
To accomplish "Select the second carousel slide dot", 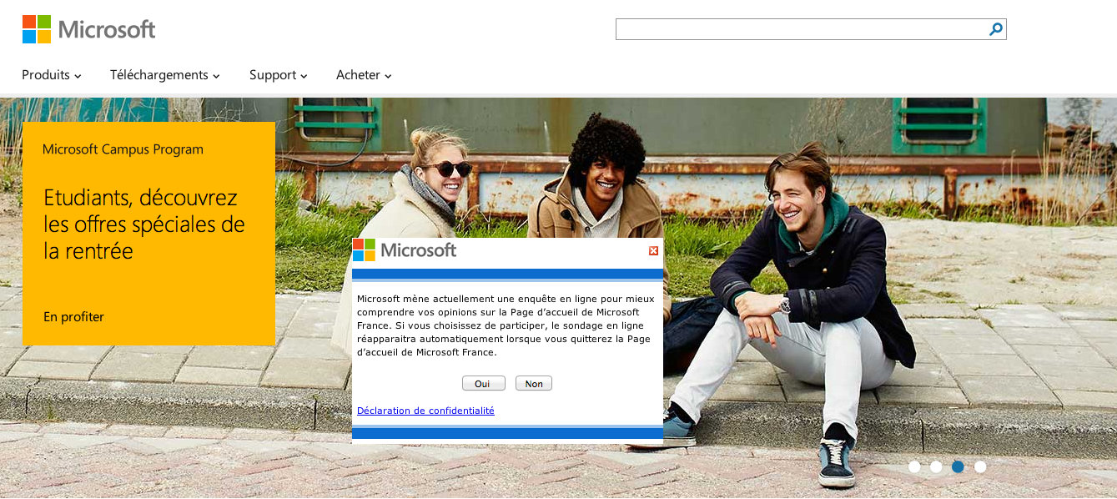I will coord(936,466).
